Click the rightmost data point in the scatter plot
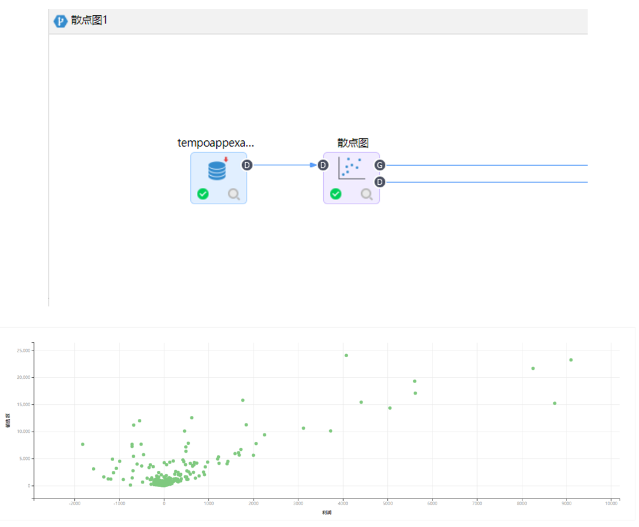Image resolution: width=639 pixels, height=527 pixels. (x=571, y=360)
